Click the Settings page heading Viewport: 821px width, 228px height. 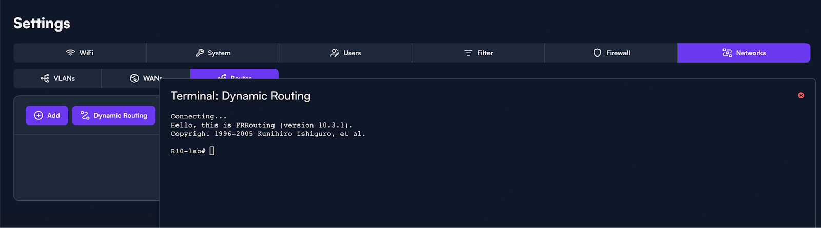click(x=42, y=23)
